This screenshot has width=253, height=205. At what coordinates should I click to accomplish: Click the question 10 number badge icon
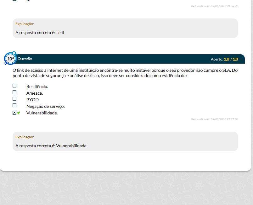(11, 59)
